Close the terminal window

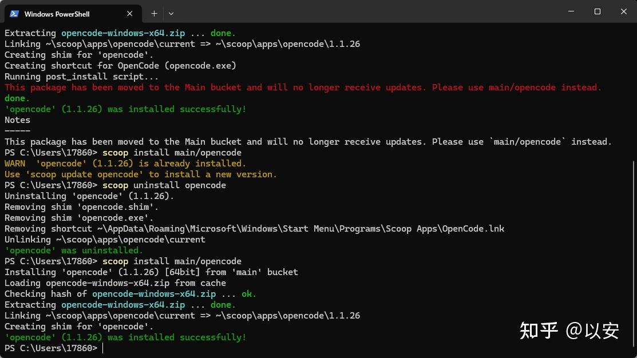pos(624,11)
